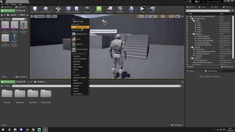The width and height of the screenshot is (235, 132).
Task: Click the Launch toolbar icon
Action: (152, 10)
